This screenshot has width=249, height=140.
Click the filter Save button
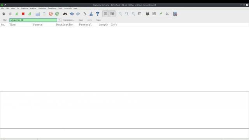pos(98,20)
